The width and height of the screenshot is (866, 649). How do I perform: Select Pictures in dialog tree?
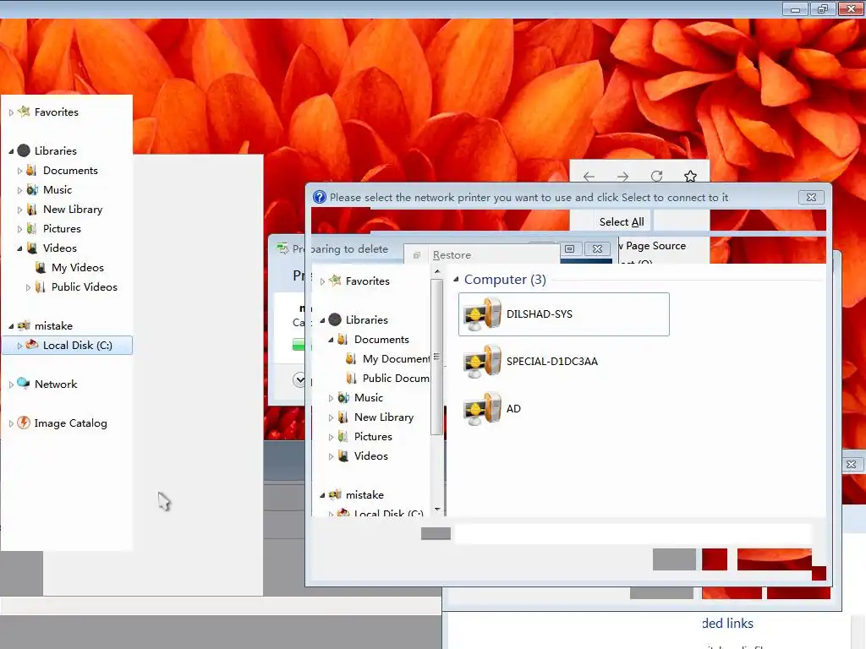(373, 437)
